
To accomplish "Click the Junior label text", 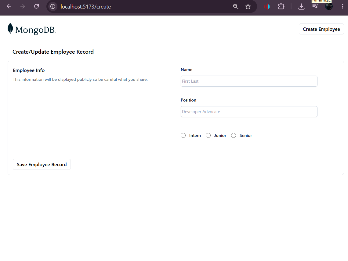I will tap(220, 135).
